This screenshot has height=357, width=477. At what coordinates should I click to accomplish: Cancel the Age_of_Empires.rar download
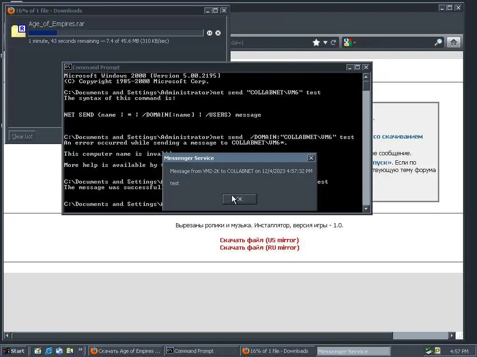click(218, 33)
